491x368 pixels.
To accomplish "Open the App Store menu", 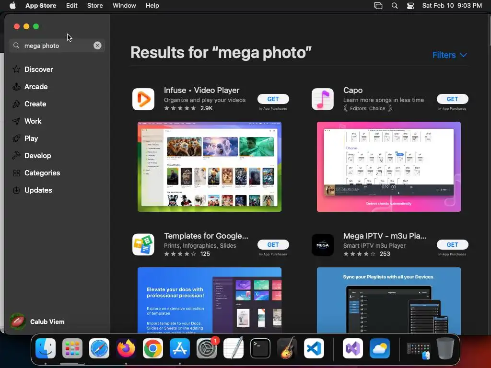I will click(x=41, y=6).
